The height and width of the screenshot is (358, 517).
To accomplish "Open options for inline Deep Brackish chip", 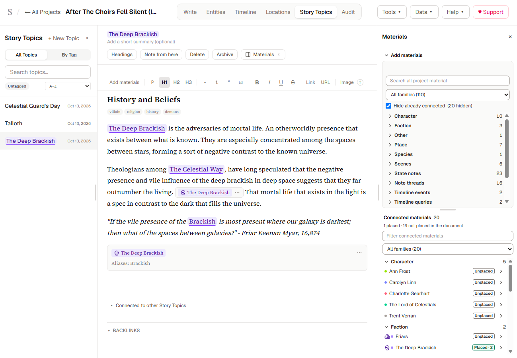I will (x=237, y=193).
